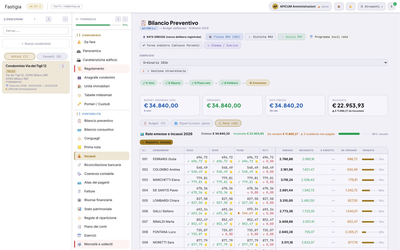Click the icon on the Condominio Via dei Tigli card

pos(63,66)
